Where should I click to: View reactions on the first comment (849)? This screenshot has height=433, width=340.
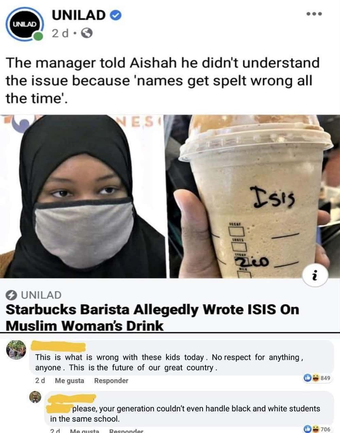tap(317, 378)
